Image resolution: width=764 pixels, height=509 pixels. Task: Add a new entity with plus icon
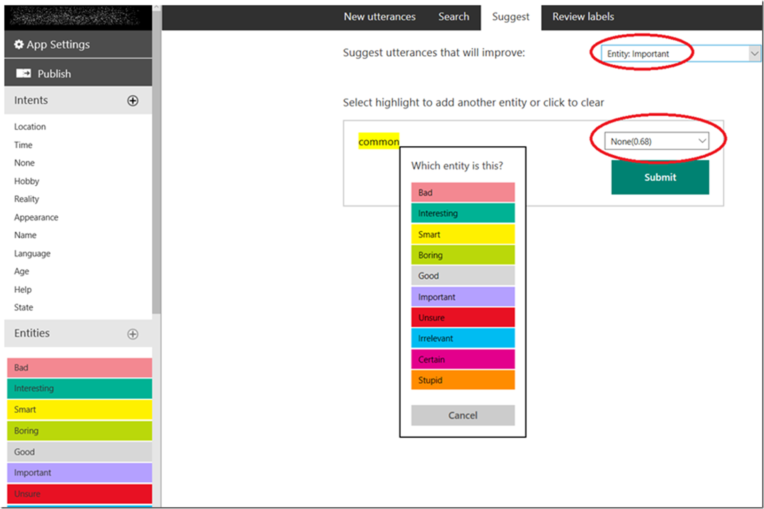coord(133,334)
